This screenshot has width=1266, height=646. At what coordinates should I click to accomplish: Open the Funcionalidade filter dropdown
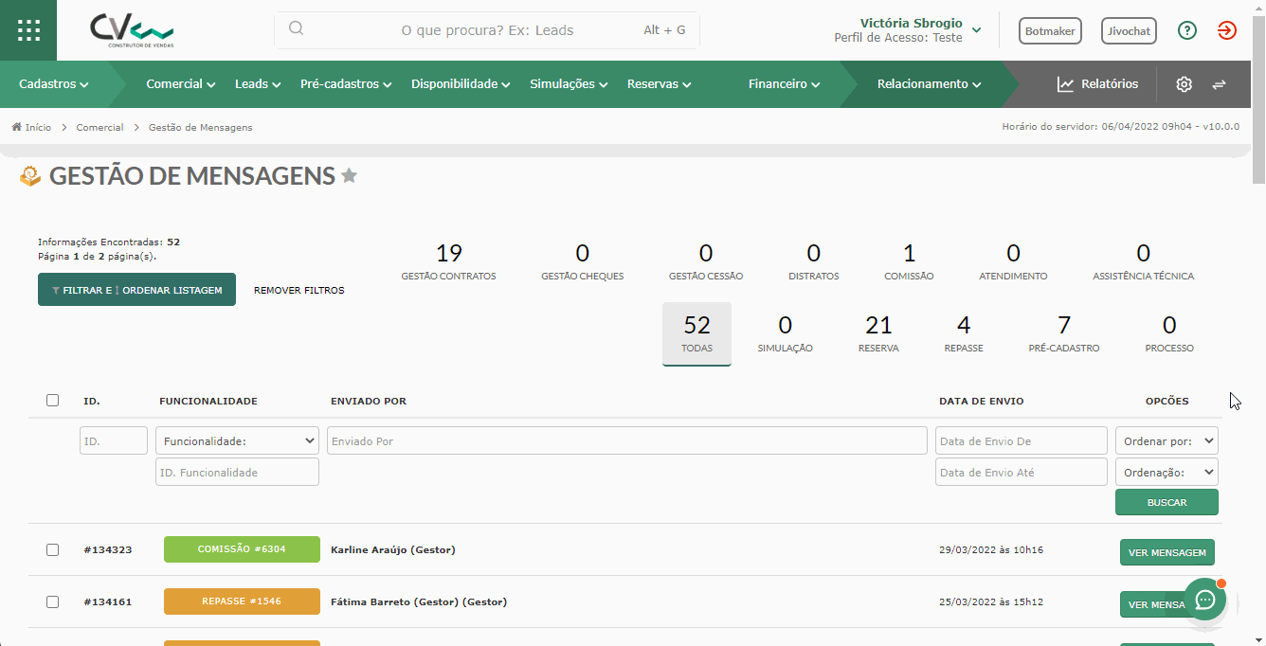pos(237,440)
